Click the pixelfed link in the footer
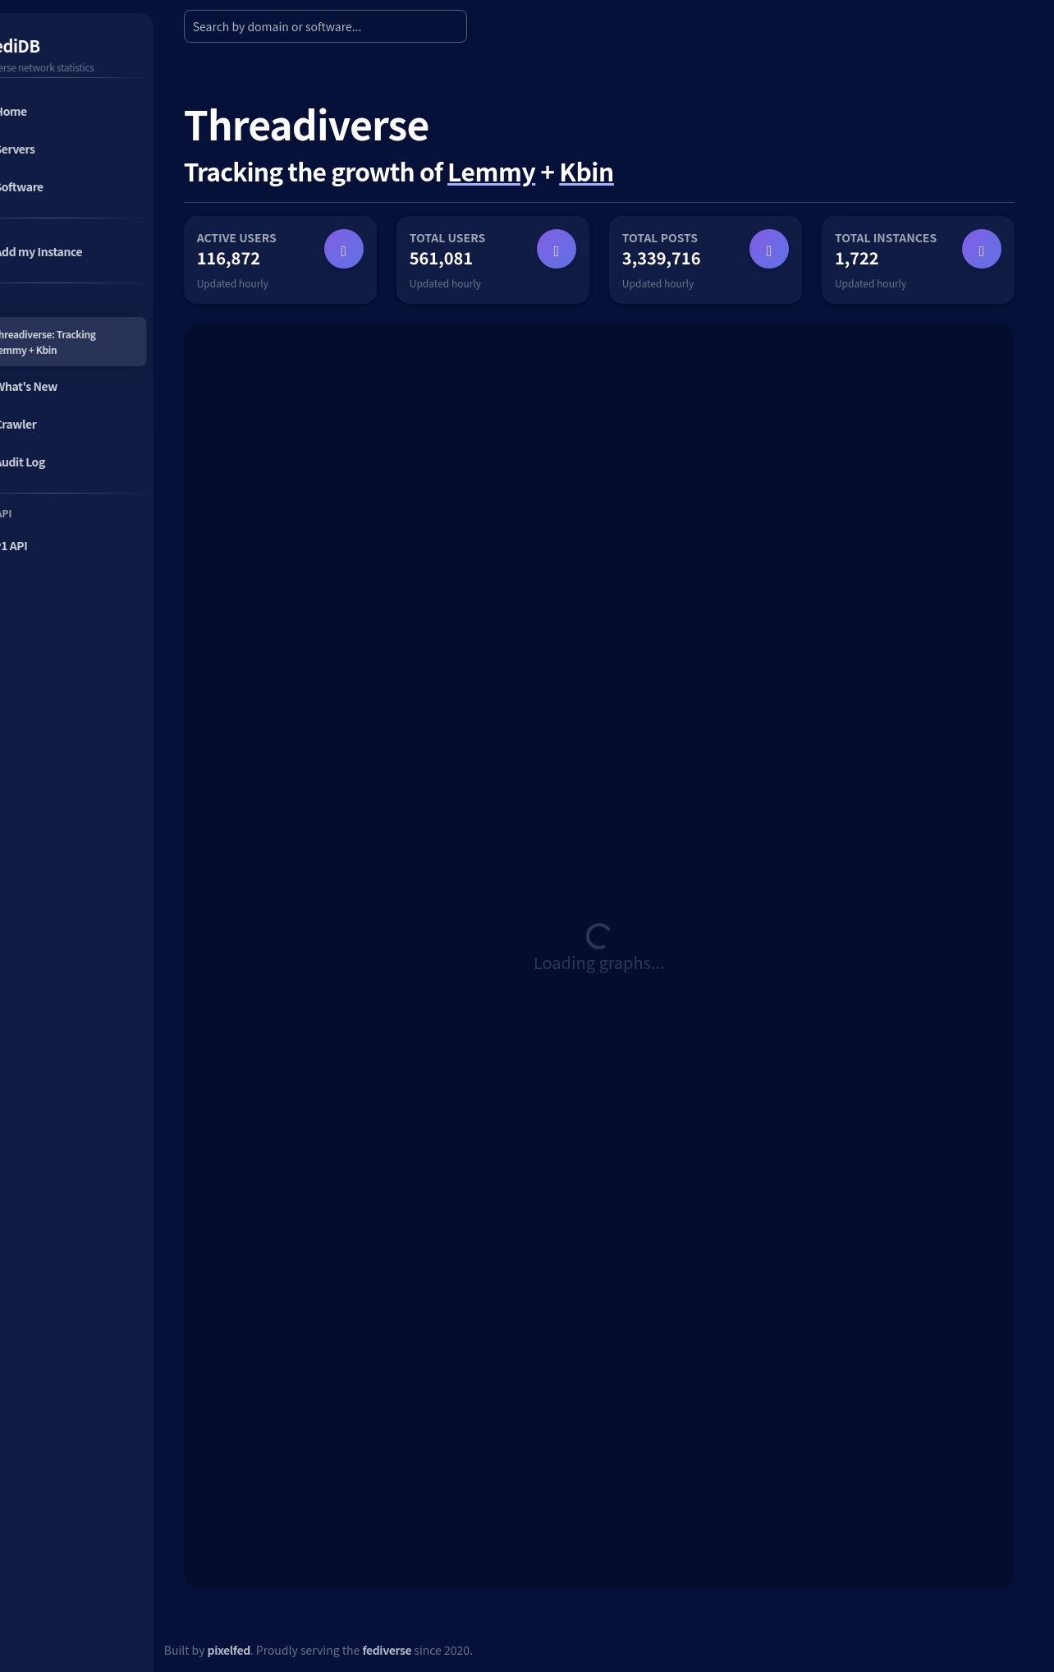Viewport: 1054px width, 1672px height. tap(228, 1650)
